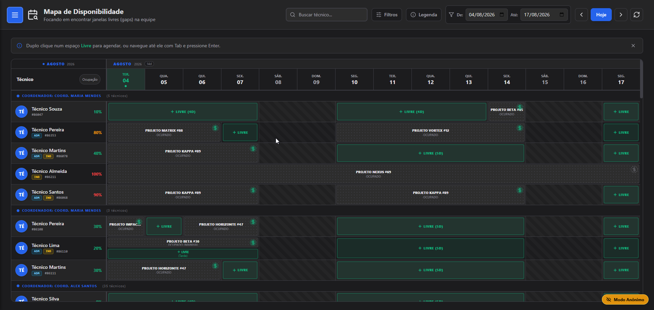The height and width of the screenshot is (310, 654).
Task: Click the funnel filter icon near De
Action: [451, 15]
